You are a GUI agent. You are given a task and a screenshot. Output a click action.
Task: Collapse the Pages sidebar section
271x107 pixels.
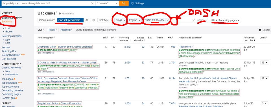coord(6,103)
